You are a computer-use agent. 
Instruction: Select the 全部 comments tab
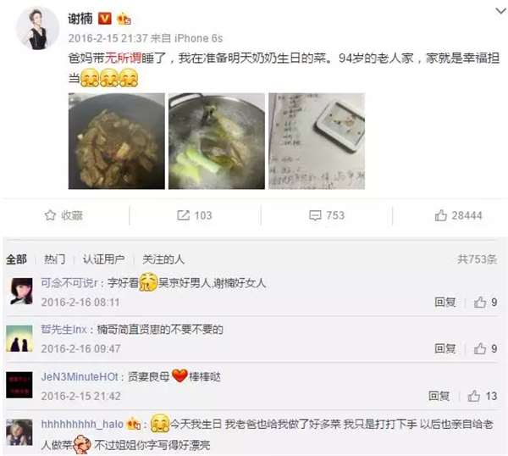[x=17, y=259]
